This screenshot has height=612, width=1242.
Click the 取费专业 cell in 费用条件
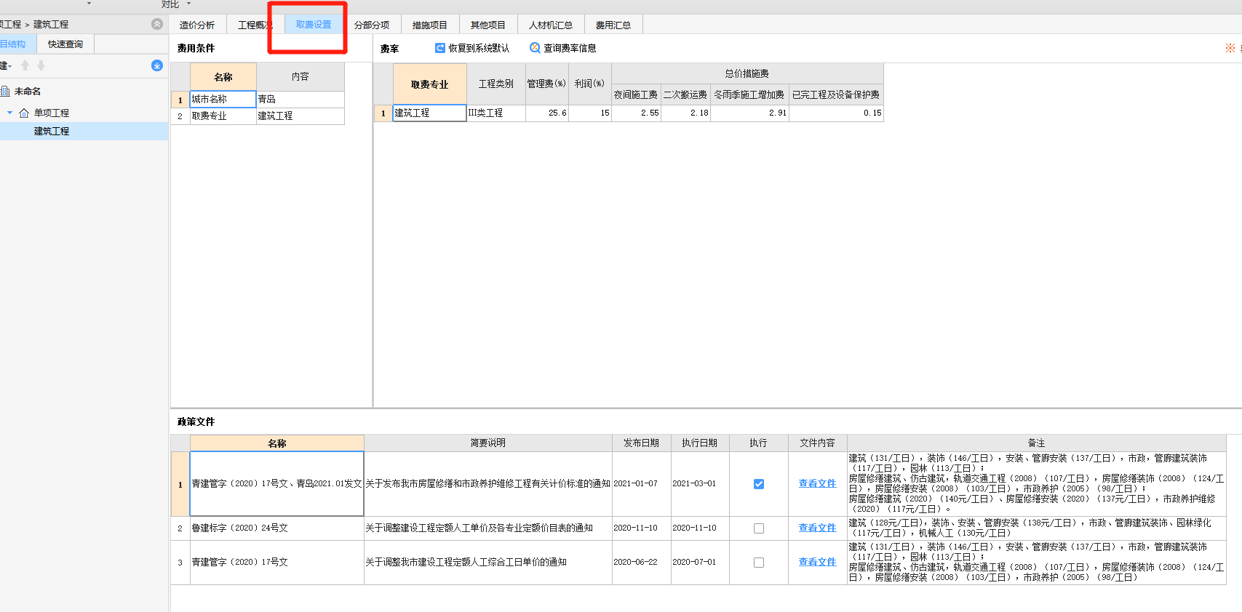point(223,116)
